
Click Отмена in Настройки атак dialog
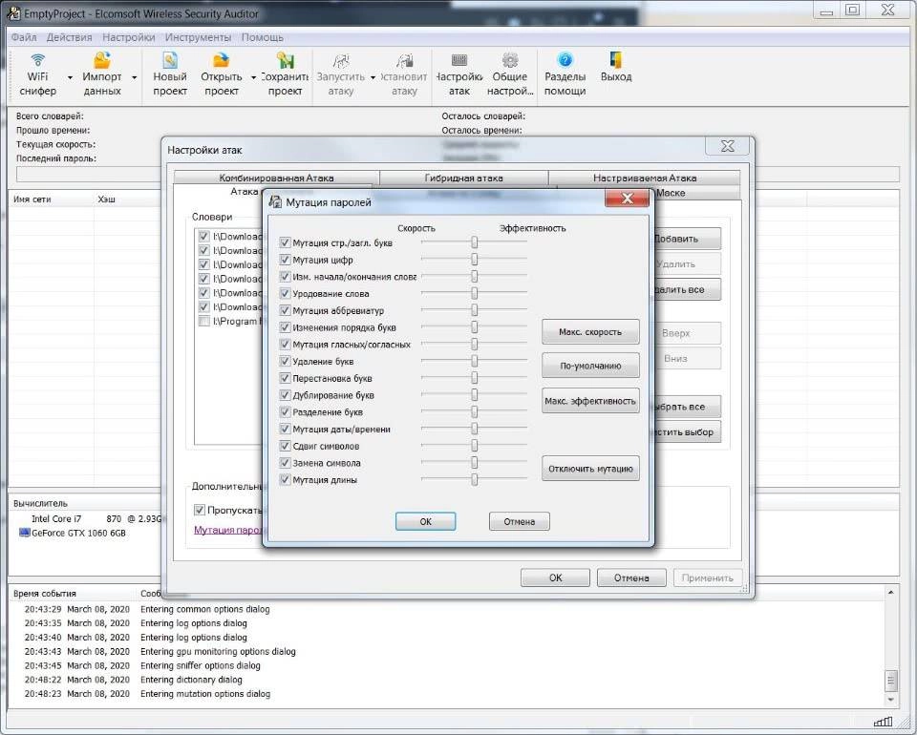point(631,577)
